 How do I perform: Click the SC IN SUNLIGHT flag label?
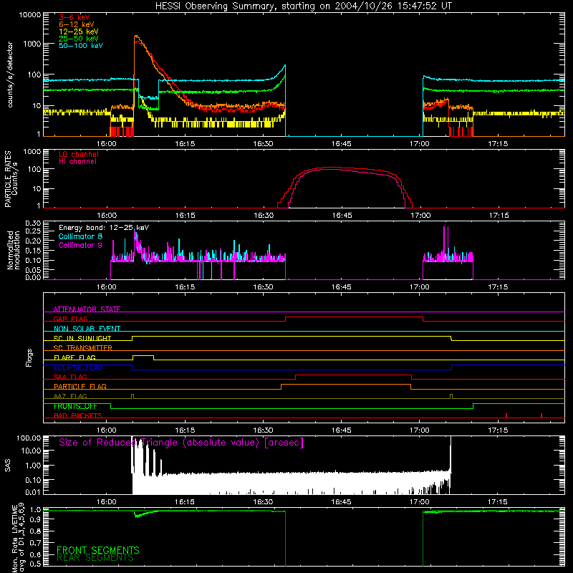pyautogui.click(x=82, y=338)
